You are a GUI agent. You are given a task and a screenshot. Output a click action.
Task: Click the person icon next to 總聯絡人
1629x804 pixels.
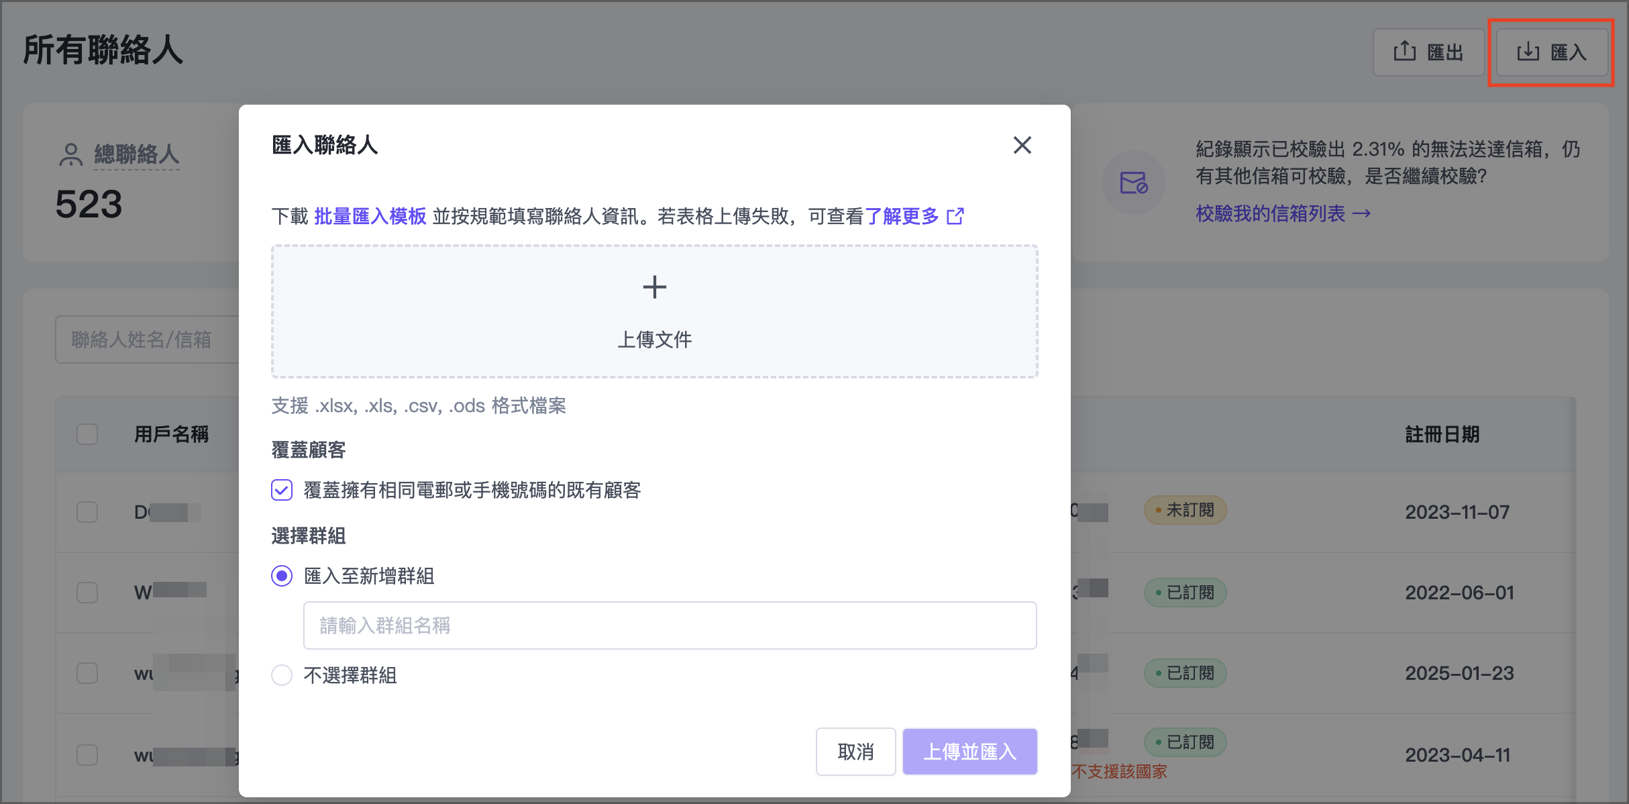click(x=70, y=154)
